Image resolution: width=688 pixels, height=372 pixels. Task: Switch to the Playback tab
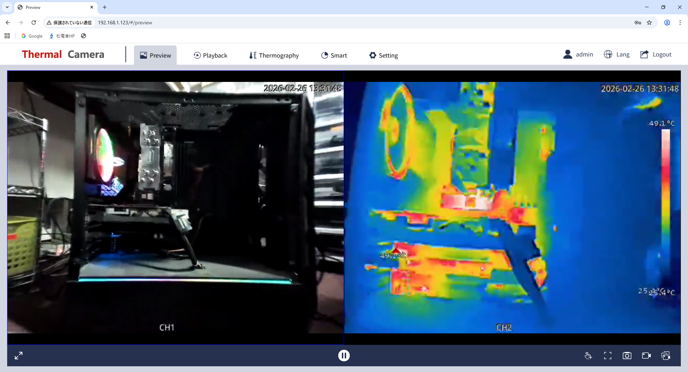211,55
